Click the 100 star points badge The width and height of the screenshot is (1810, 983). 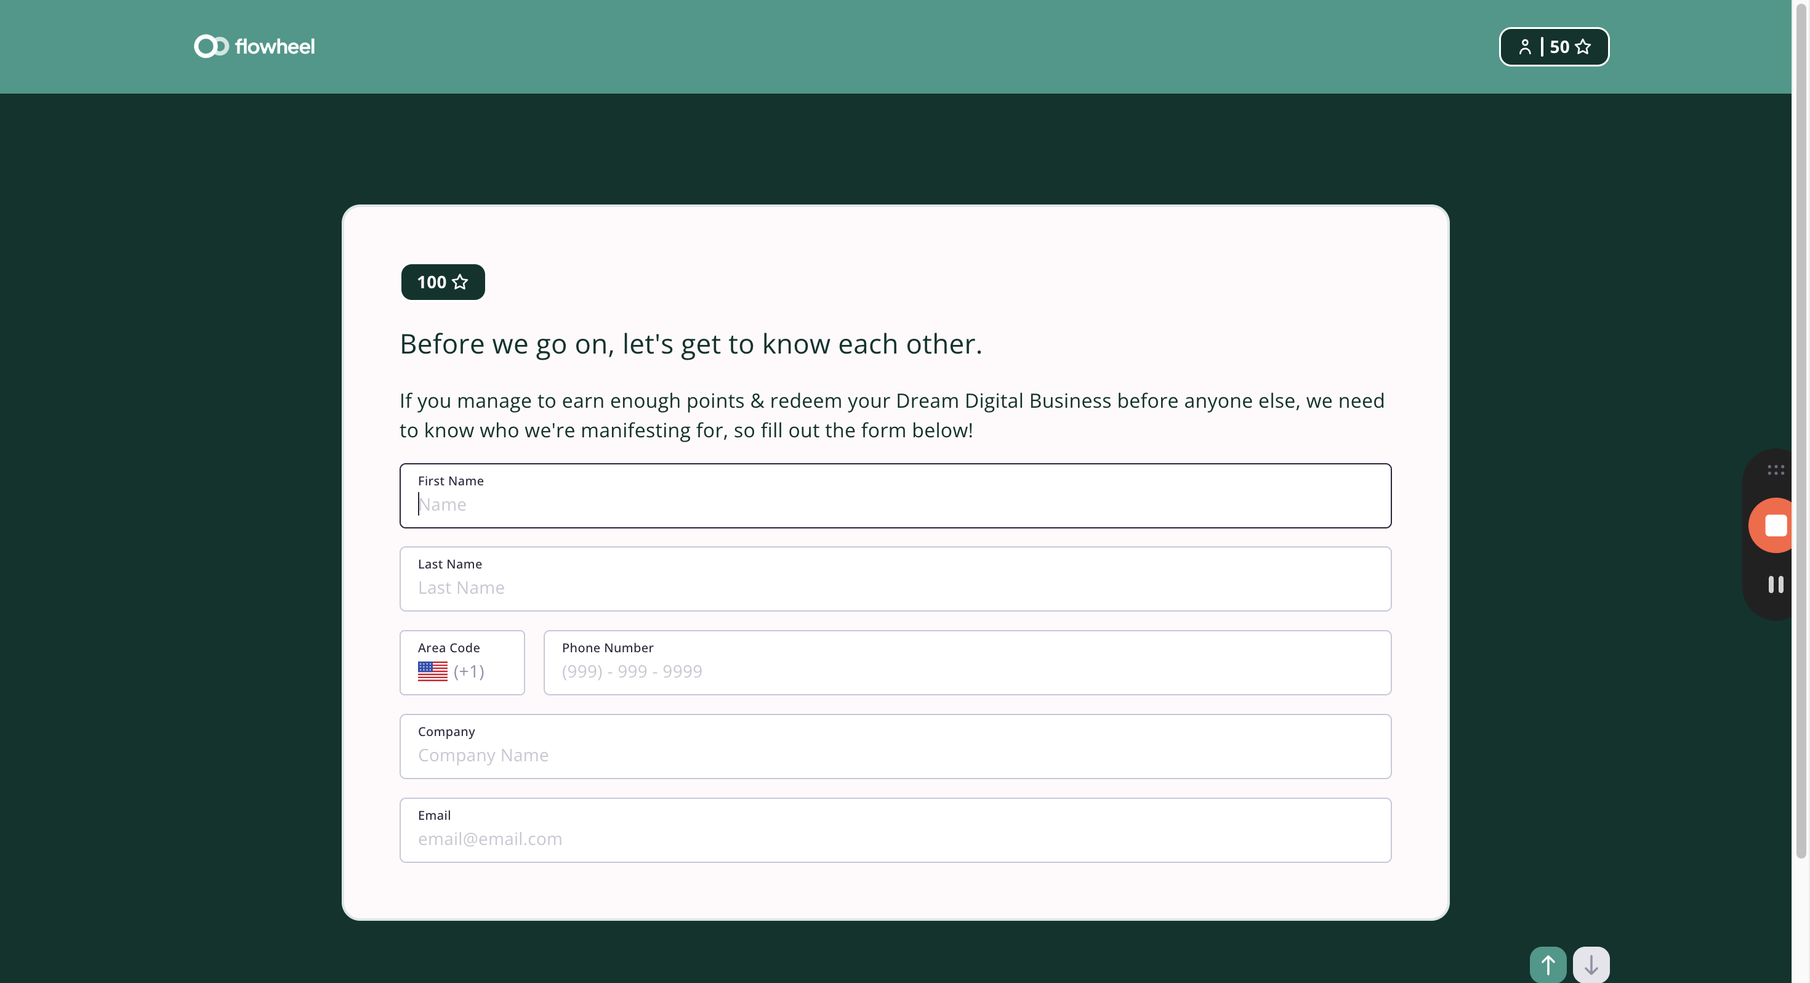[x=443, y=282]
